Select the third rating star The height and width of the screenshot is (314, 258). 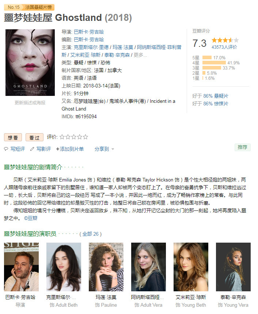(x=73, y=137)
